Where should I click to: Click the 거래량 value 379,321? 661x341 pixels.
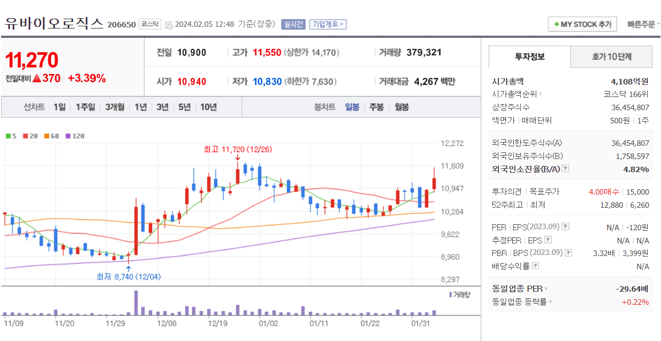point(424,53)
